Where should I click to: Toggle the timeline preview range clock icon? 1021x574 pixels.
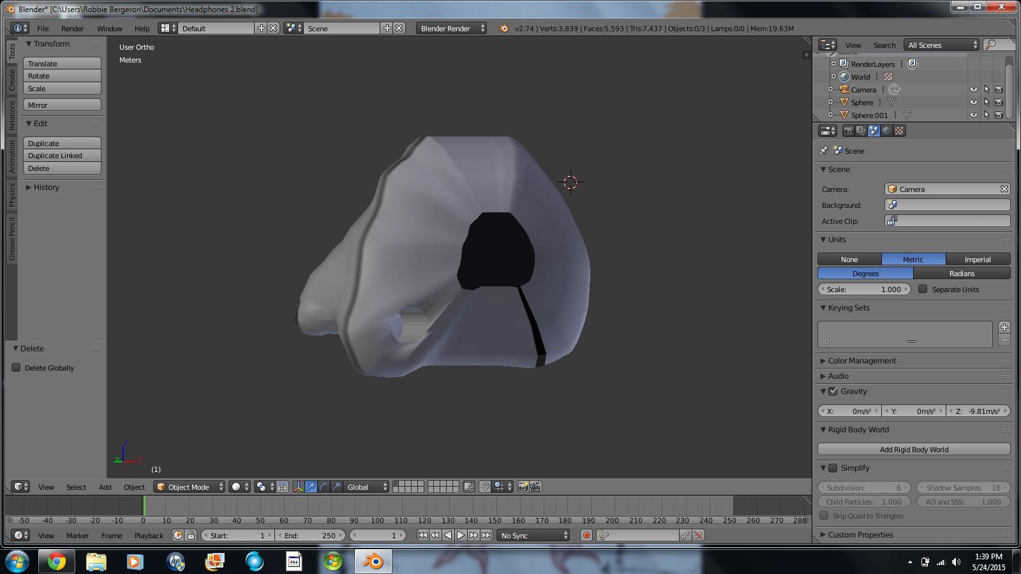178,535
